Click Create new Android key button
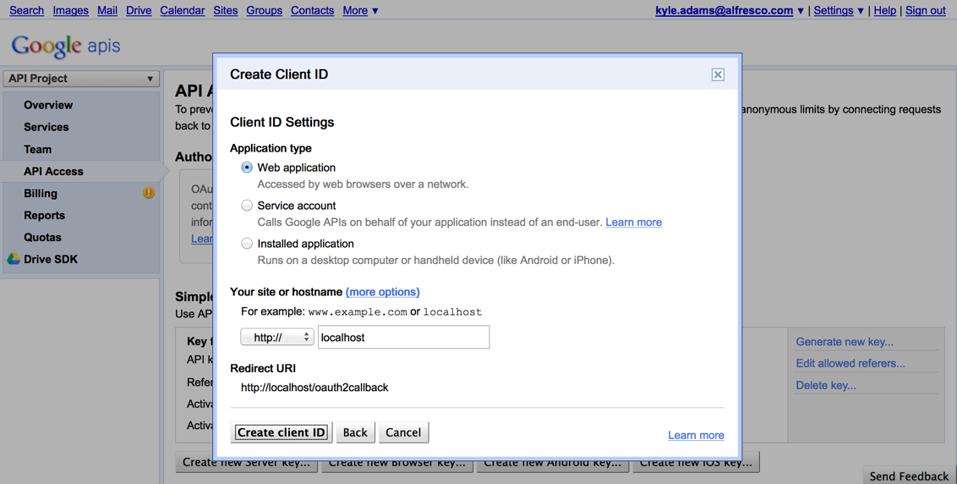 click(552, 463)
